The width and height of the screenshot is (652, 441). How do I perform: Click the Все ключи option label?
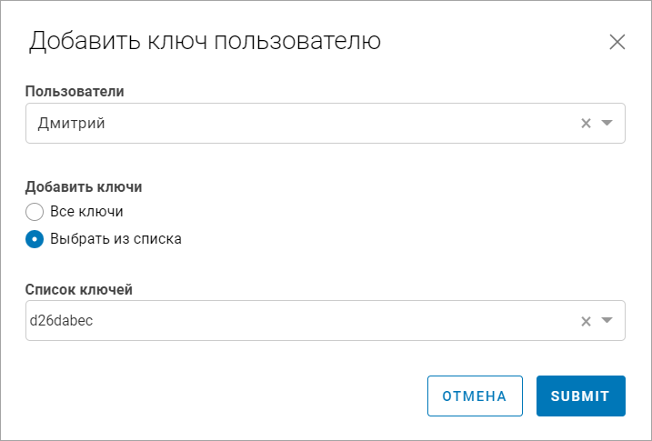click(x=86, y=212)
